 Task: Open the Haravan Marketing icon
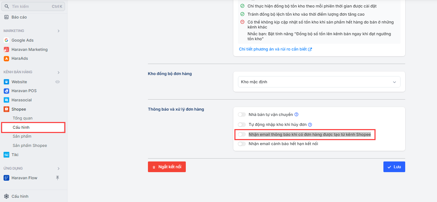[x=6, y=49]
